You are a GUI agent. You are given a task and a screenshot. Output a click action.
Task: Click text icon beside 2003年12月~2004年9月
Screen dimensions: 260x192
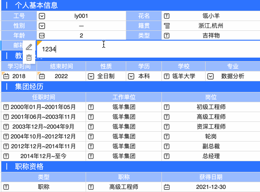(6, 127)
